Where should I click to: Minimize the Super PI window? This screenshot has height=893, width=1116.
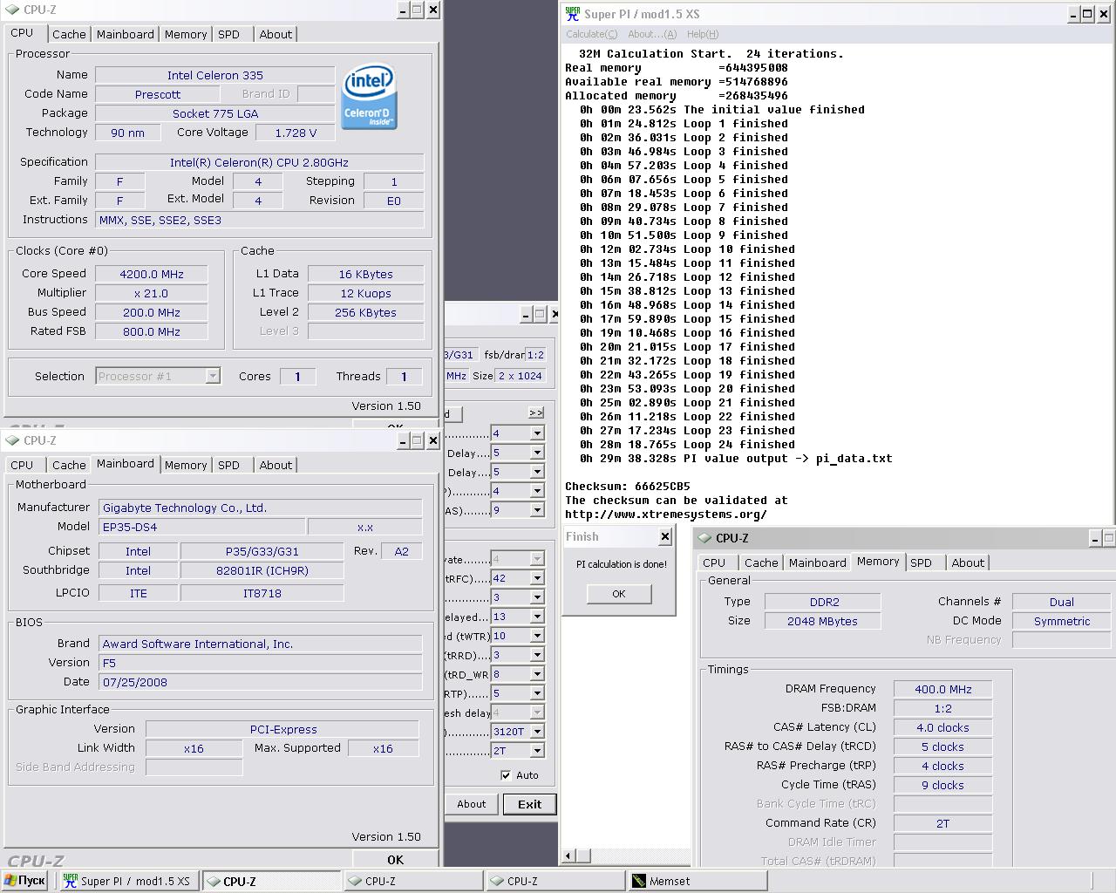pyautogui.click(x=1073, y=14)
